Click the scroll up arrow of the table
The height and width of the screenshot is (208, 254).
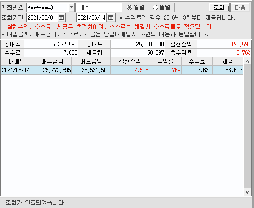(x=247, y=61)
